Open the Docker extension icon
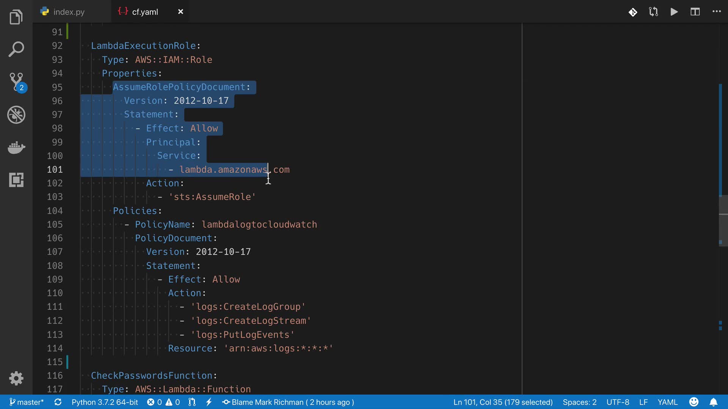The image size is (728, 409). pos(16,147)
